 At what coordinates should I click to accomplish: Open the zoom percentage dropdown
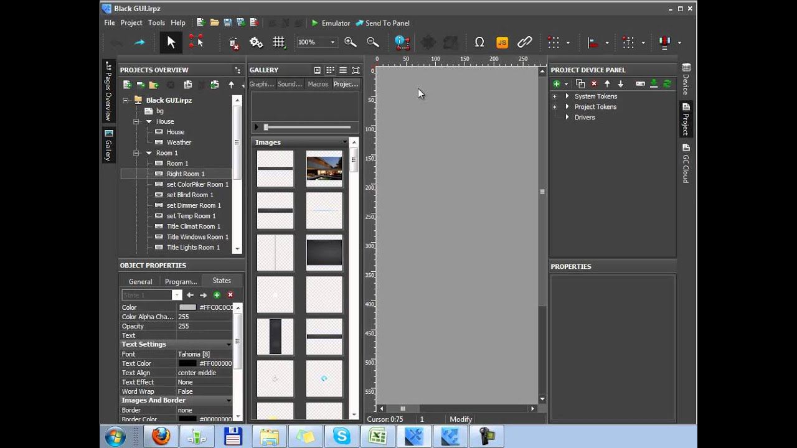332,42
